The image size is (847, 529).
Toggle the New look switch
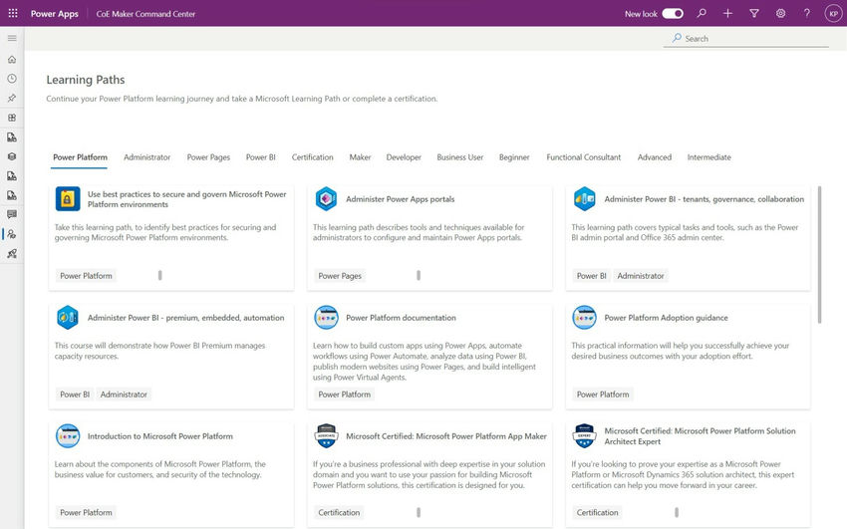pos(673,14)
